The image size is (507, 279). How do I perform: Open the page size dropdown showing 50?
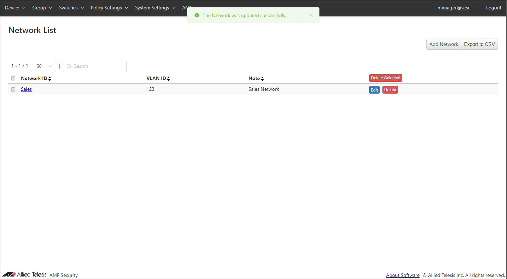tap(43, 66)
